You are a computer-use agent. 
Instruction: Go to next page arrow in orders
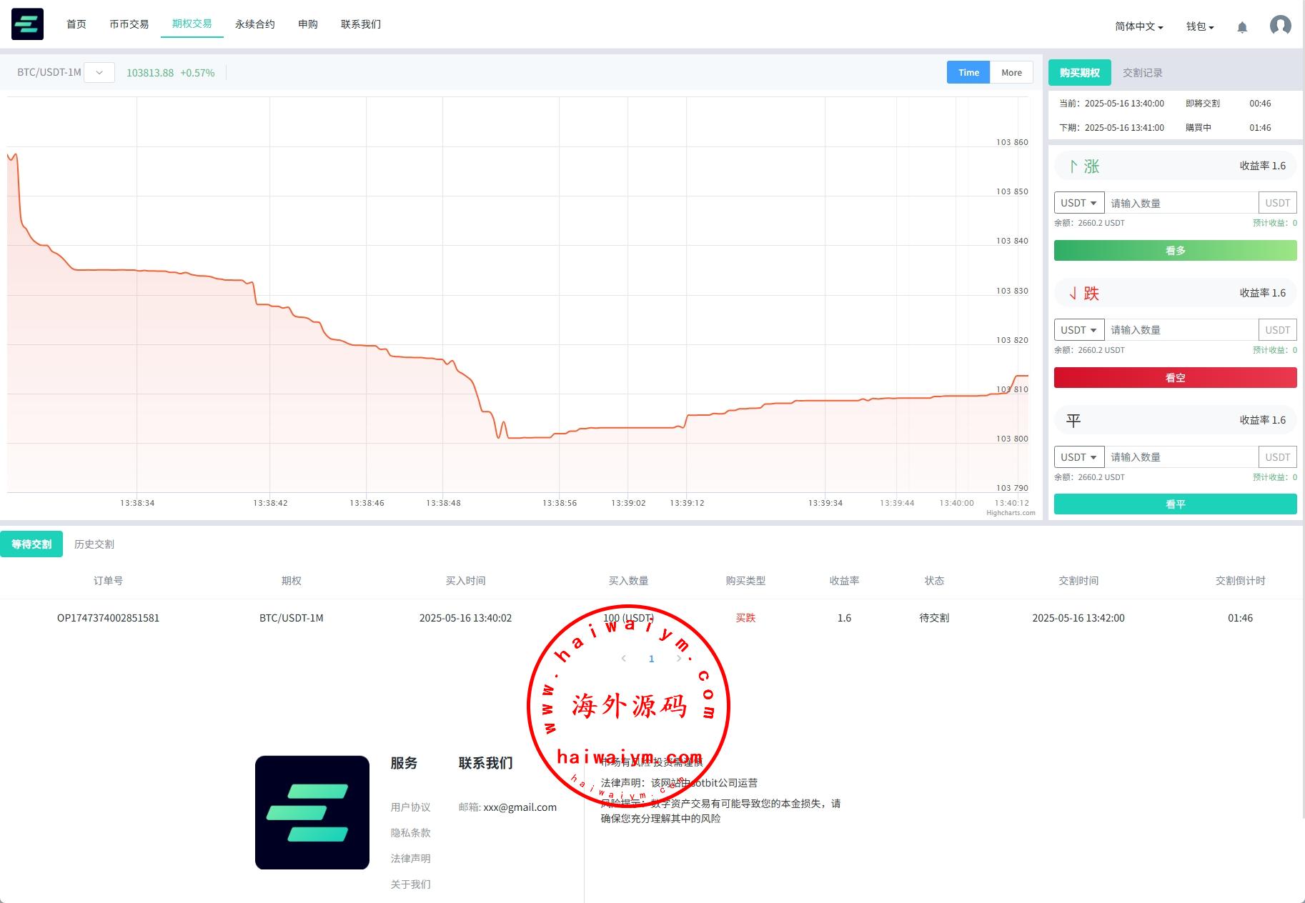coord(678,659)
